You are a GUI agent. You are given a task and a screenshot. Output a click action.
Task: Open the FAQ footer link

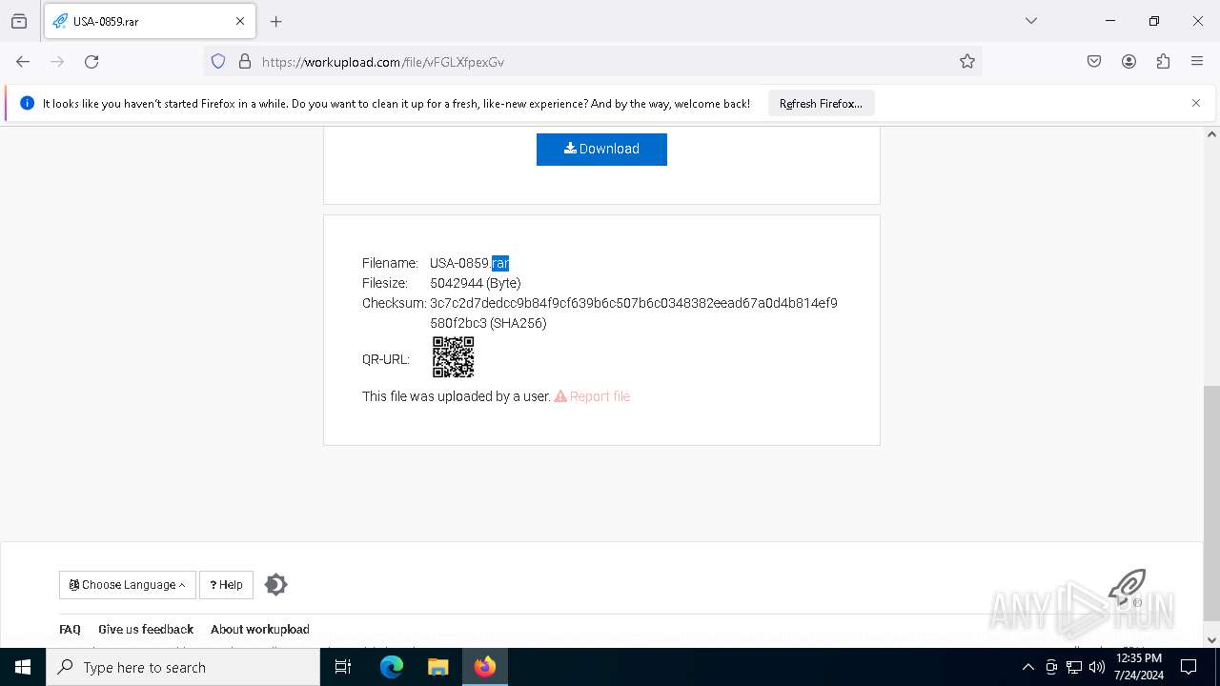tap(70, 630)
